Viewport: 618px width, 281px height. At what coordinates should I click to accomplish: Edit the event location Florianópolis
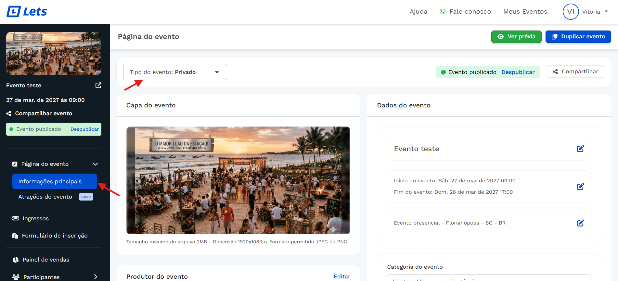point(580,223)
